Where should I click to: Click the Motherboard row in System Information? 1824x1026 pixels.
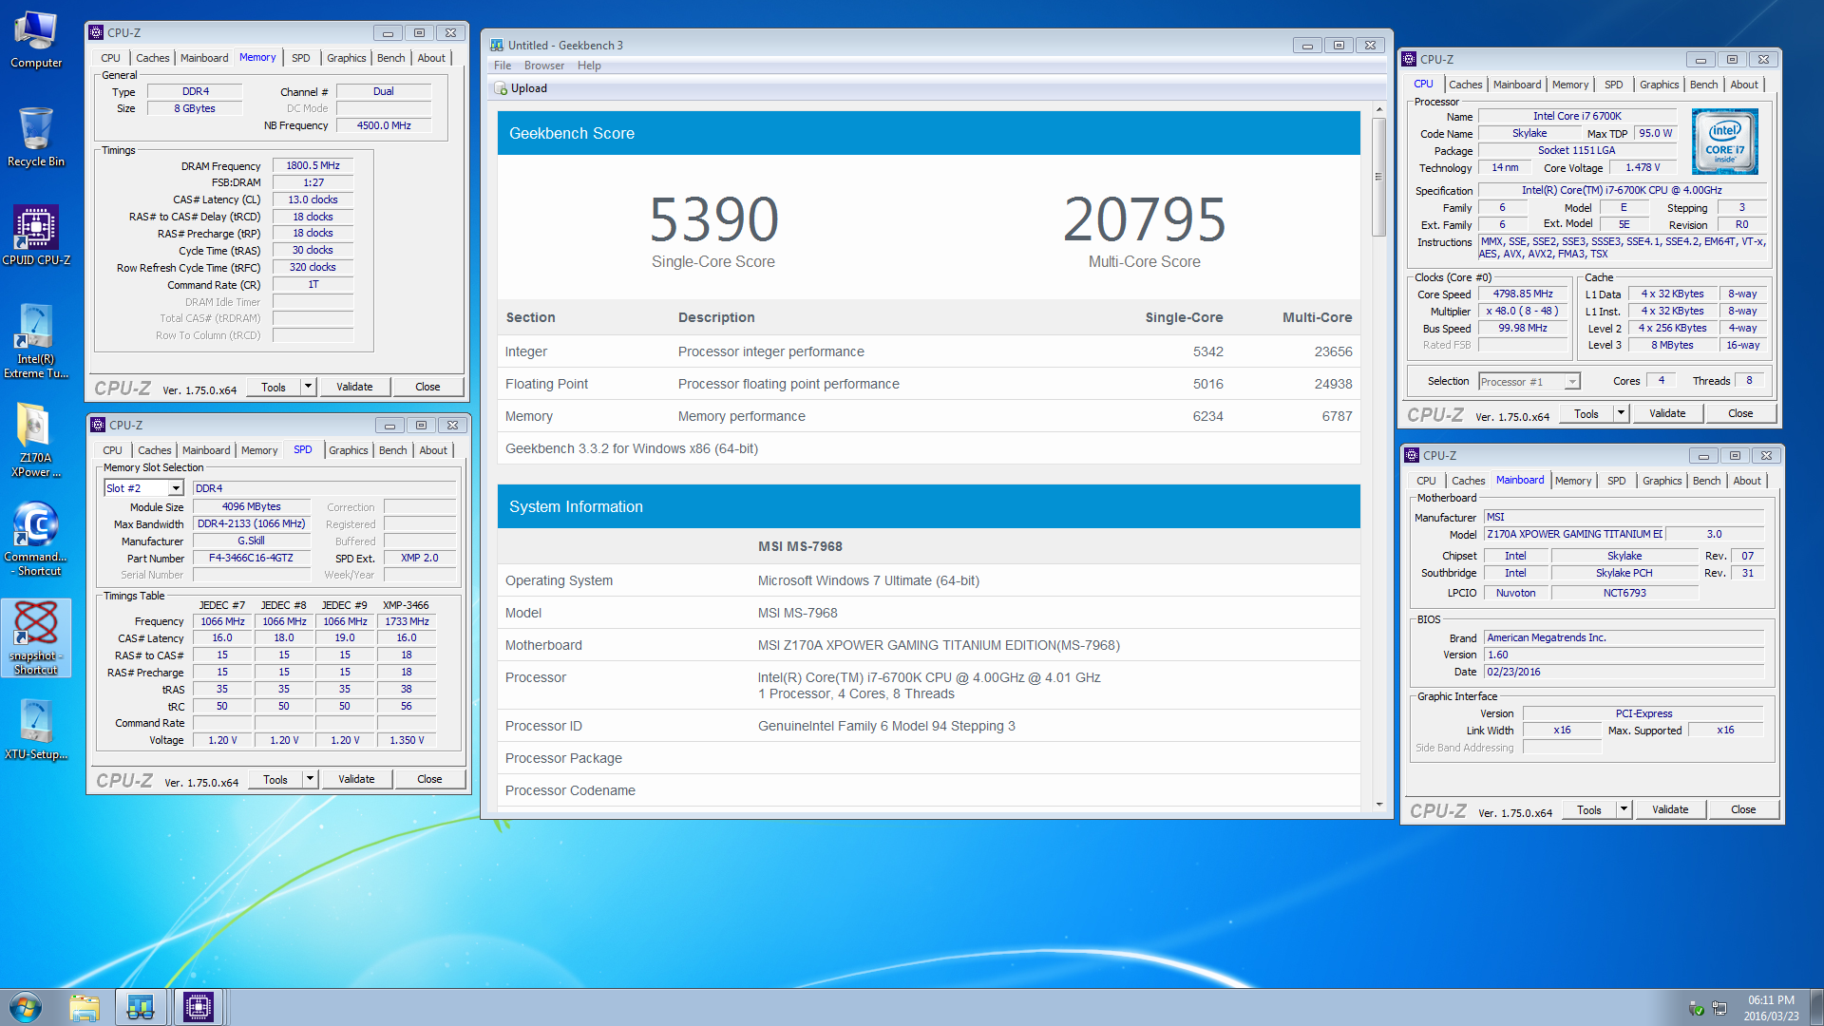(928, 645)
